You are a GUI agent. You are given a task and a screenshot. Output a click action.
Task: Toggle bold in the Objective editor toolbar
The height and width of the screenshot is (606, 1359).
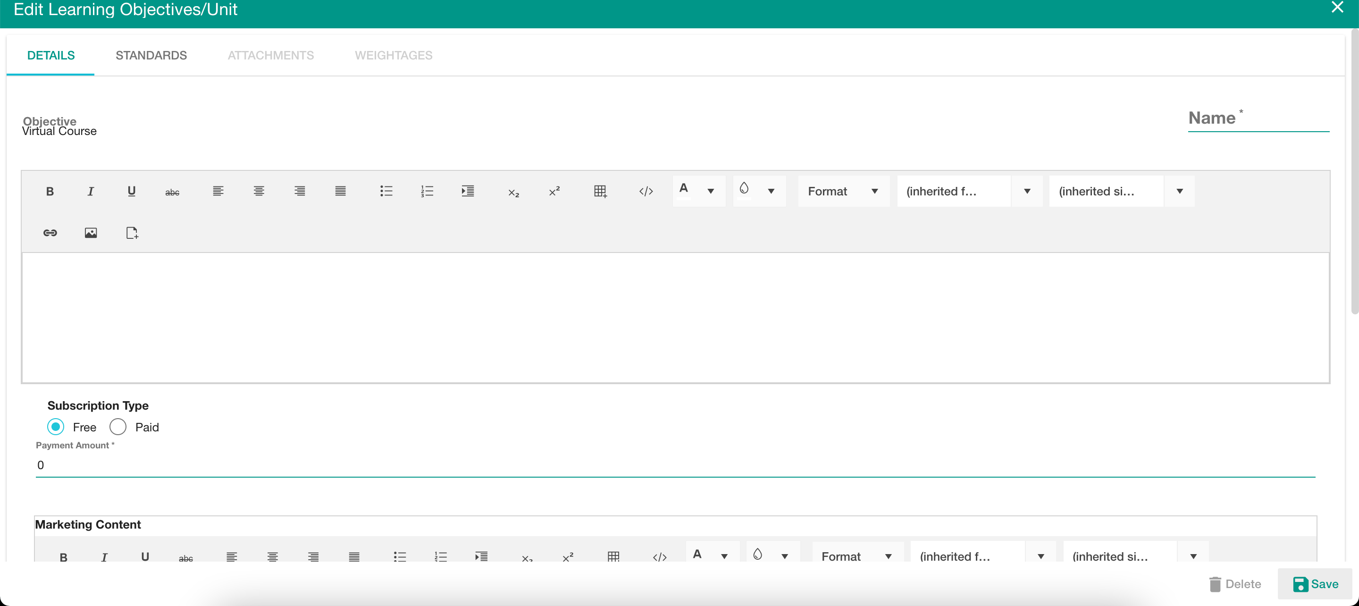coord(50,191)
